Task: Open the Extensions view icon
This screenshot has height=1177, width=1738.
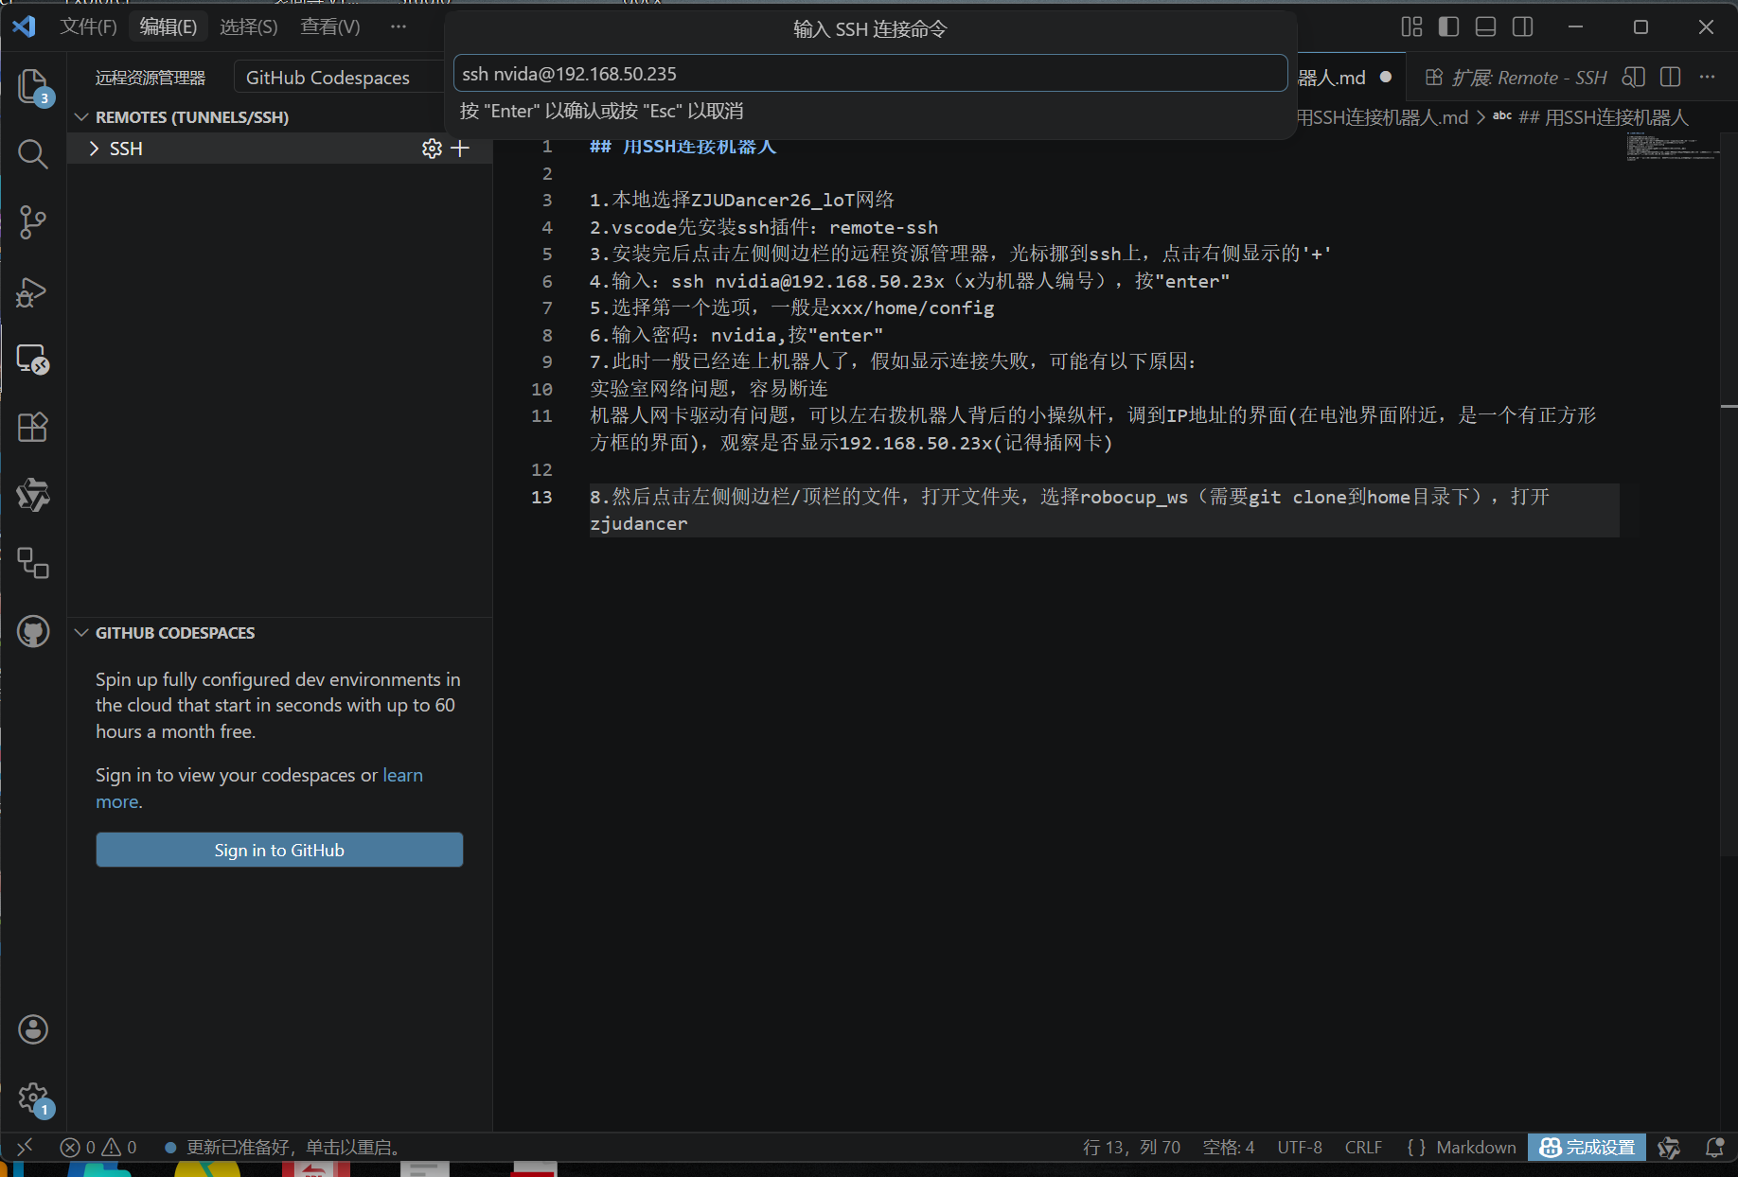Action: 33,428
